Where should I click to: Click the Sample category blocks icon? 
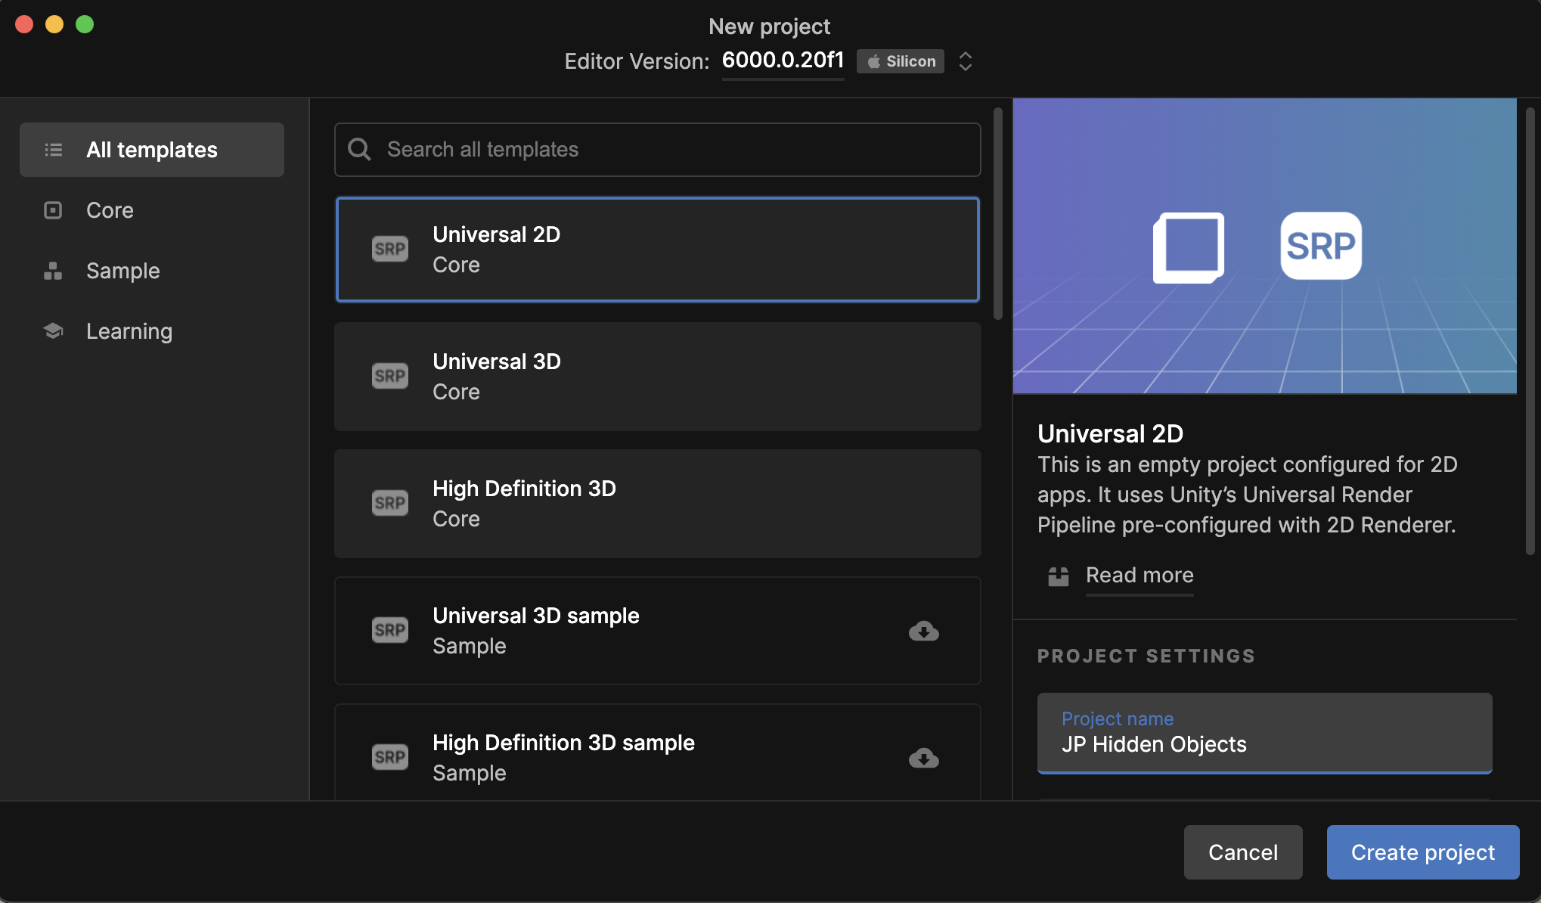(53, 271)
